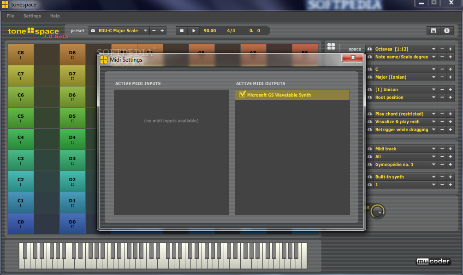Click lock icon beside Octaves [1:12]
The image size is (463, 275).
[x=369, y=49]
